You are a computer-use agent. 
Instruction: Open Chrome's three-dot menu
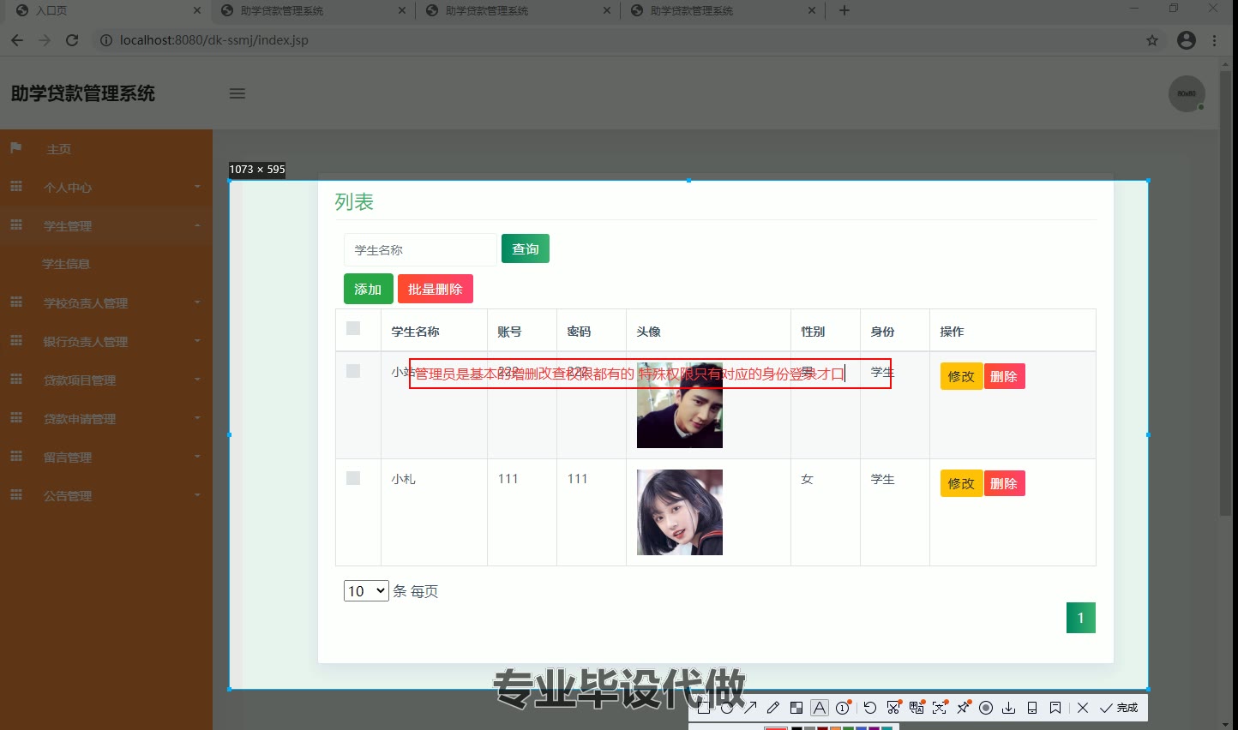click(1214, 40)
